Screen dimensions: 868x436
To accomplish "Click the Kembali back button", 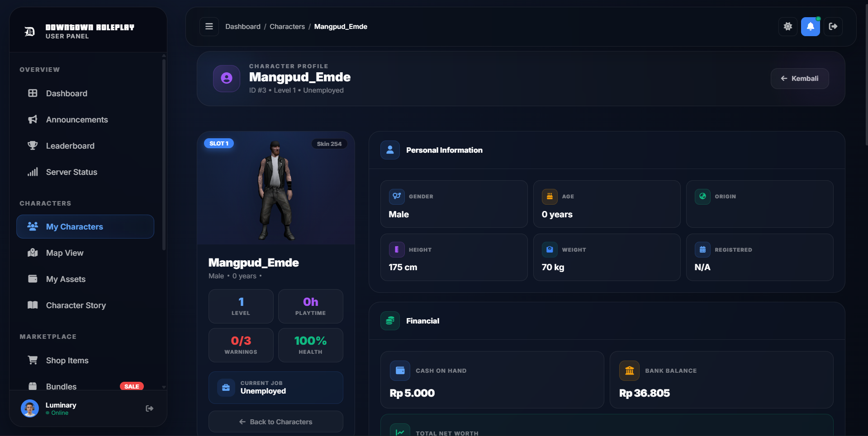I will click(800, 79).
